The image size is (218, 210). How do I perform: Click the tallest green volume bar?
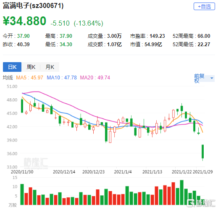click(x=181, y=192)
